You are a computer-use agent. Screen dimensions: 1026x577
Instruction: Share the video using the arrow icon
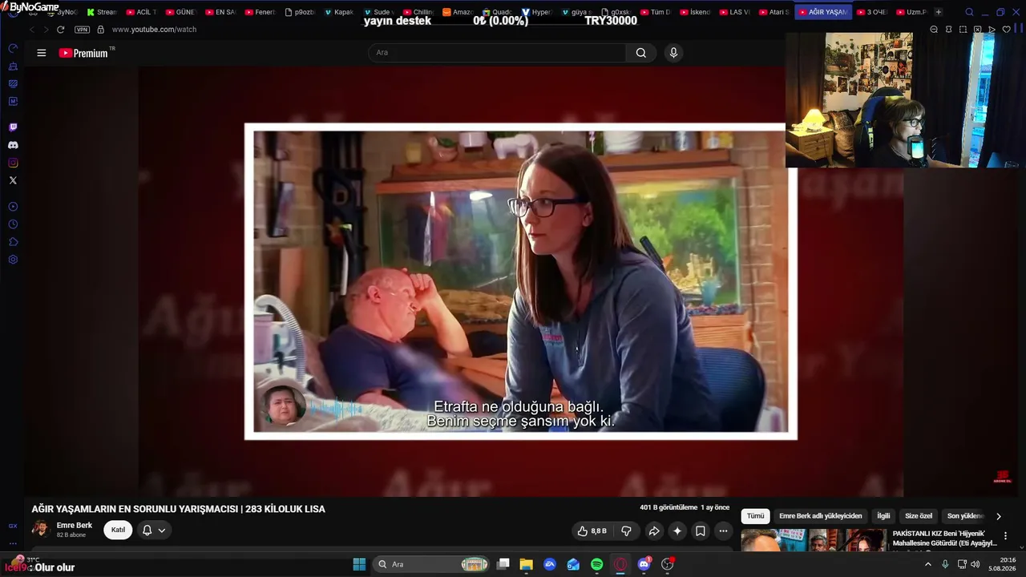[x=654, y=531]
